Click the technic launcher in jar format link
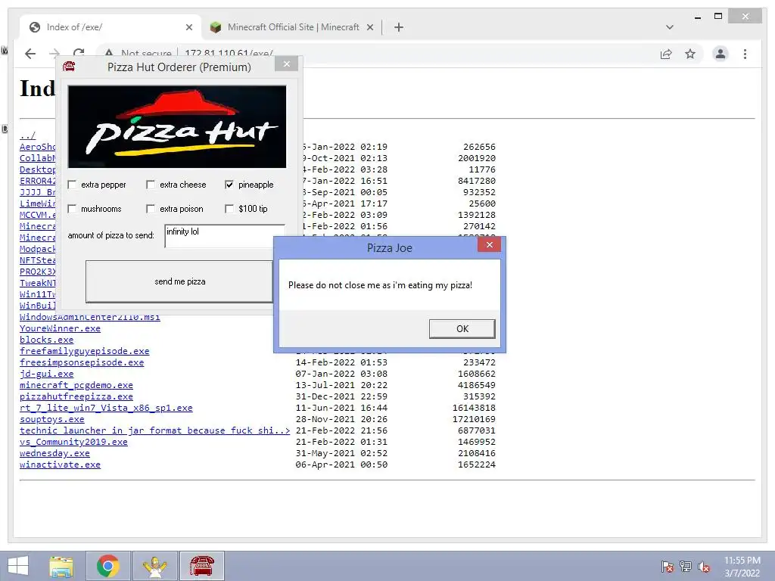775x581 pixels. tap(154, 430)
